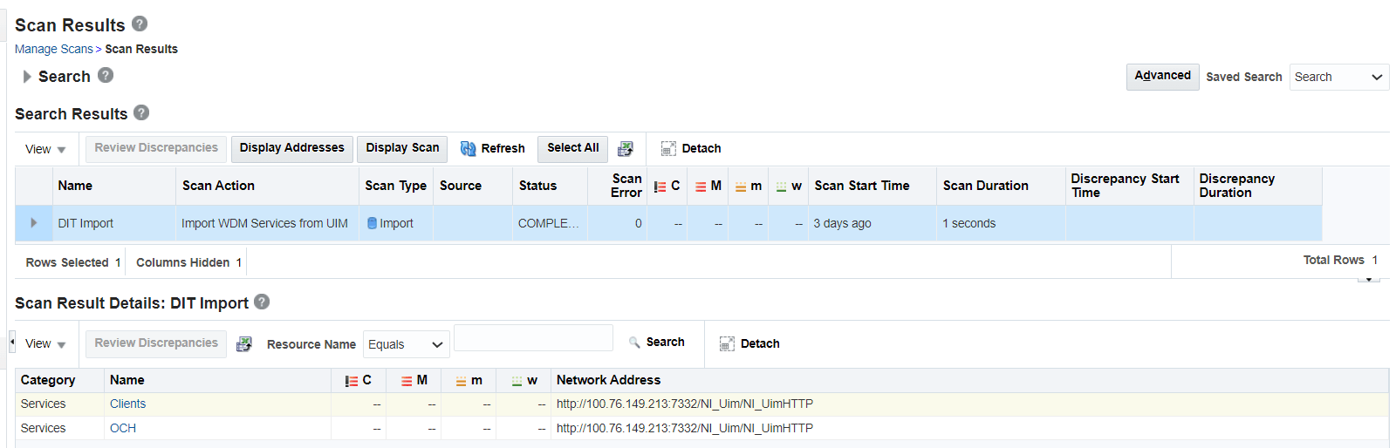Screen dimensions: 1396x448
Task: Click Detach icon in Search Results toolbar
Action: pos(668,148)
